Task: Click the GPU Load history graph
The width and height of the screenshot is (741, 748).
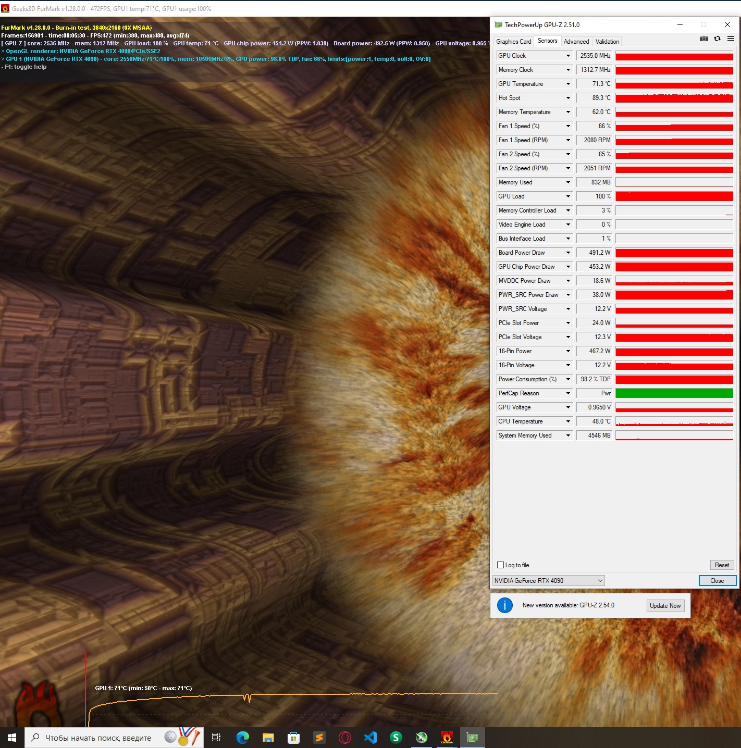Action: [x=674, y=196]
